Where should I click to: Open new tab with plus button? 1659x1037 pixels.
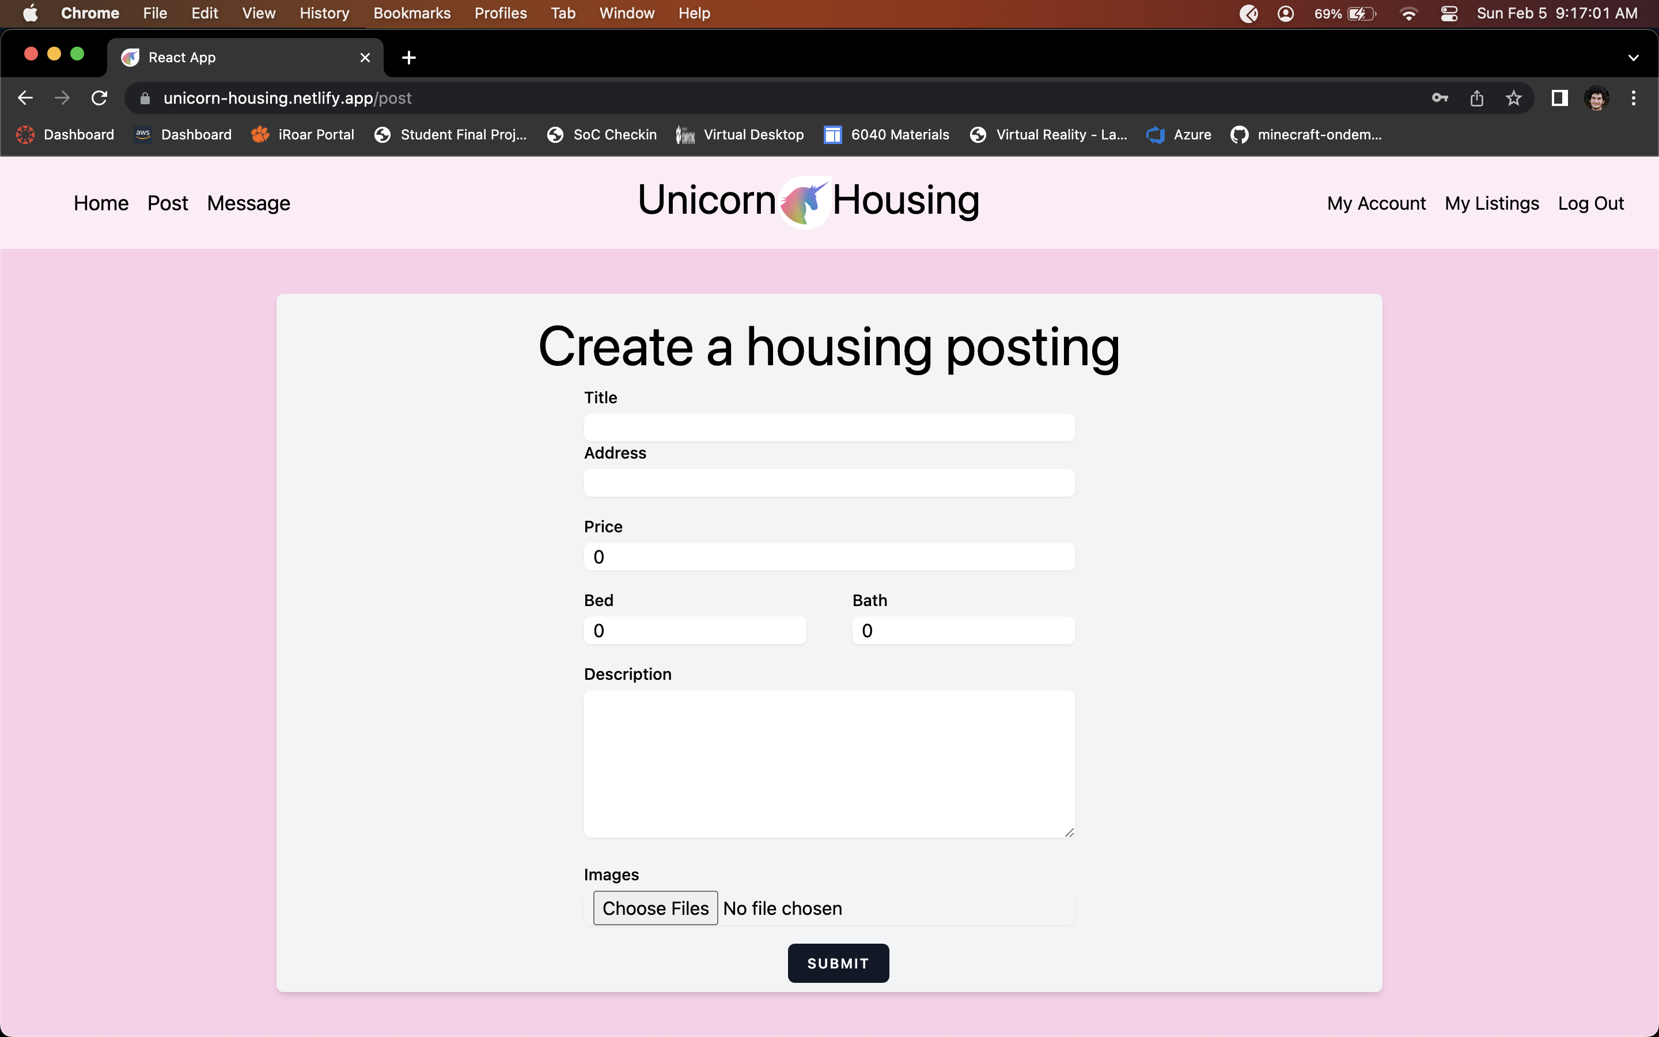click(x=408, y=58)
